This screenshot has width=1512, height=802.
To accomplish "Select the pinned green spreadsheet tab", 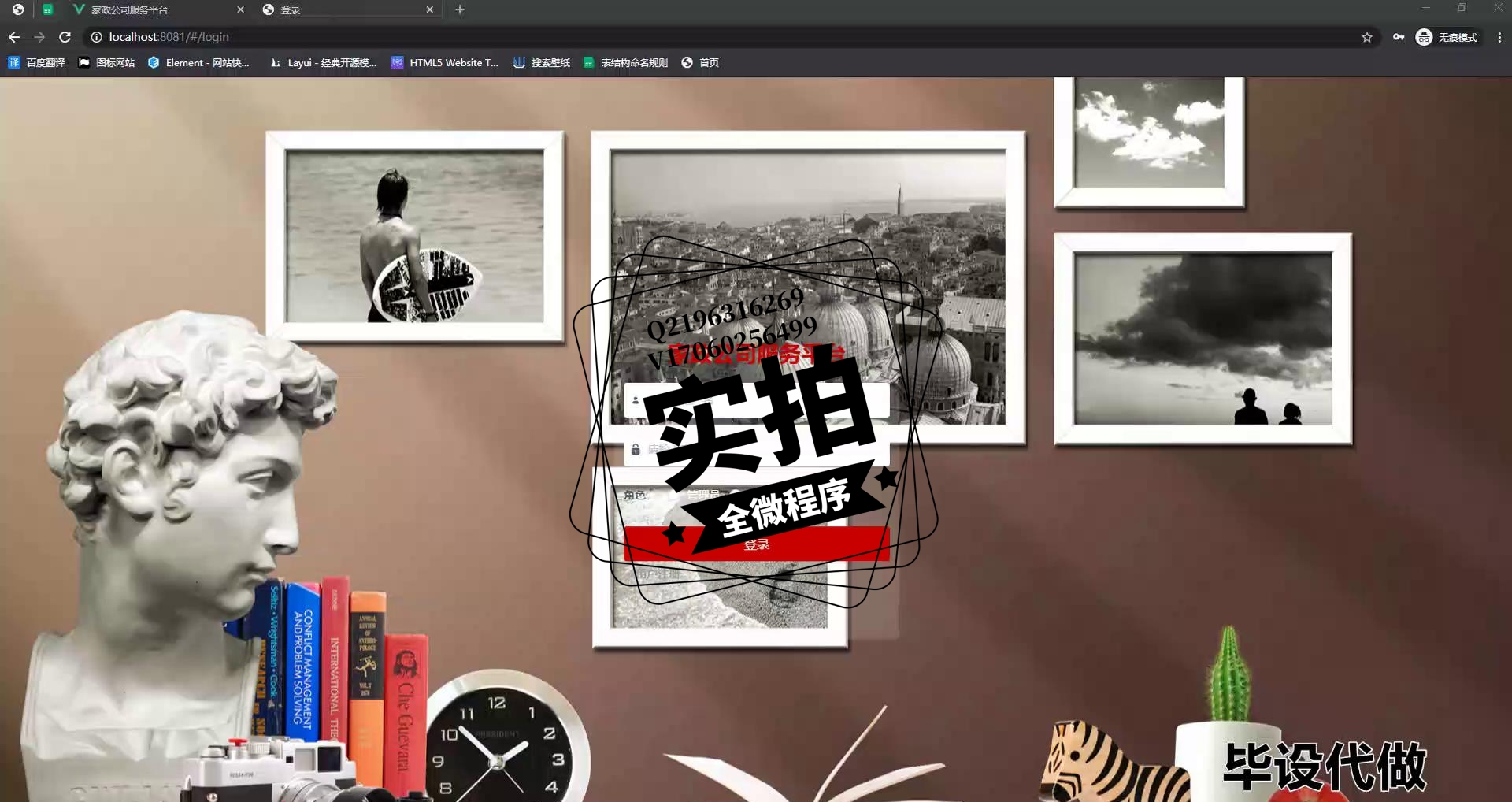I will coord(48,9).
